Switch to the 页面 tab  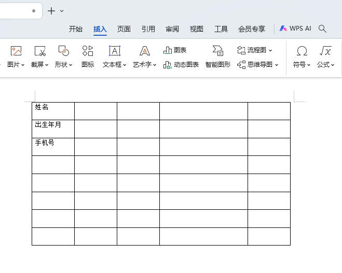coord(124,29)
